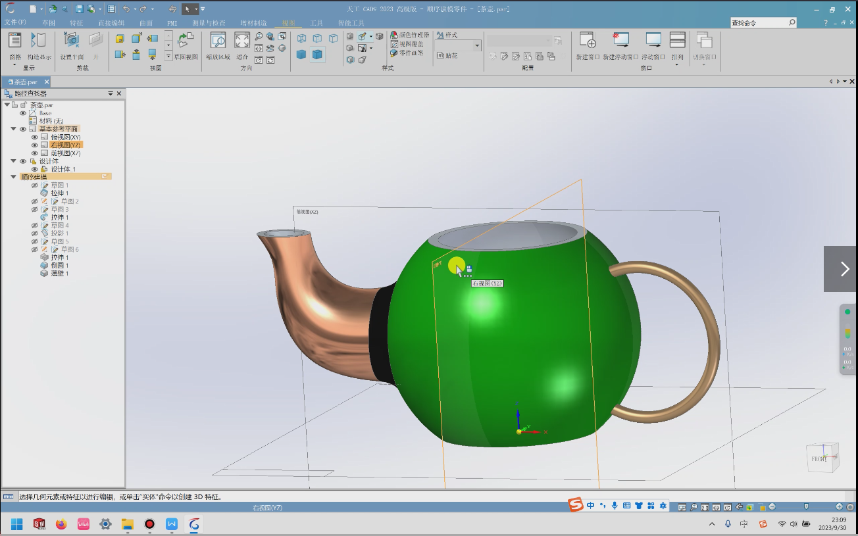The image size is (858, 536).
Task: Click the FRONT view orientation cube
Action: pos(822,458)
